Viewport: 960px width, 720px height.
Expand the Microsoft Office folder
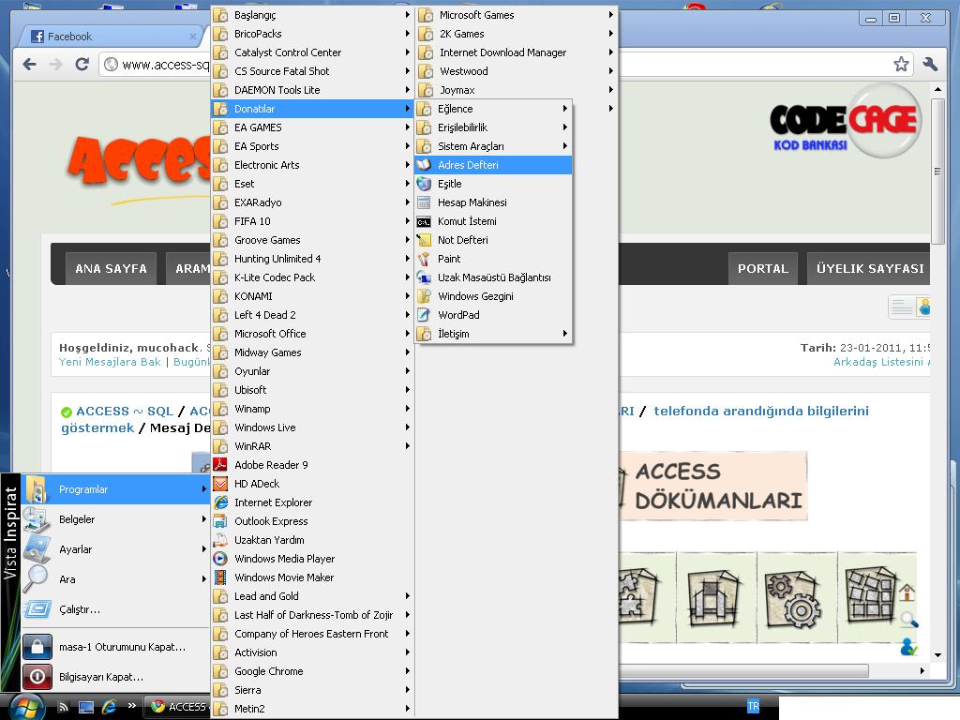point(270,334)
